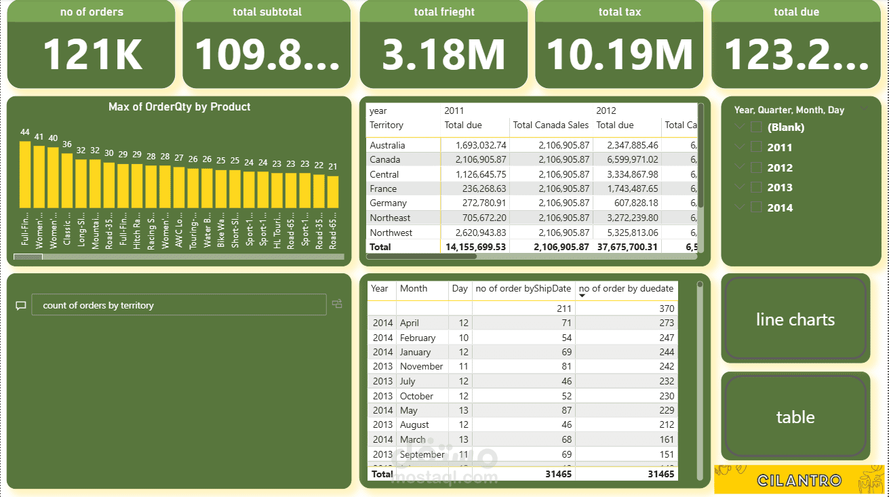889x497 pixels.
Task: Go to the table page button
Action: (x=795, y=417)
